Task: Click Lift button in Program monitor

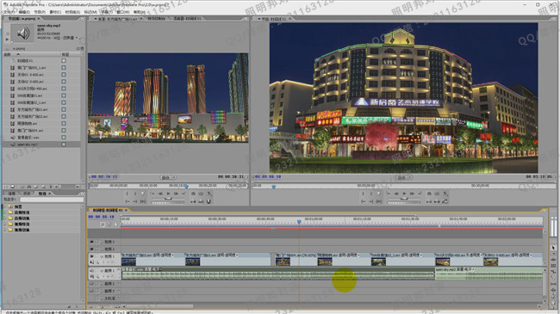Action: tap(429, 201)
